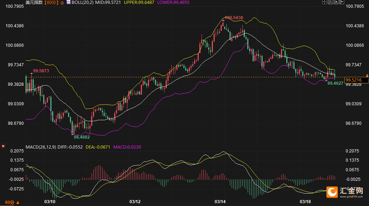The width and height of the screenshot is (369, 206).
Task: Click the orange circle-plus icon beside 60分
Action: tap(62, 2)
